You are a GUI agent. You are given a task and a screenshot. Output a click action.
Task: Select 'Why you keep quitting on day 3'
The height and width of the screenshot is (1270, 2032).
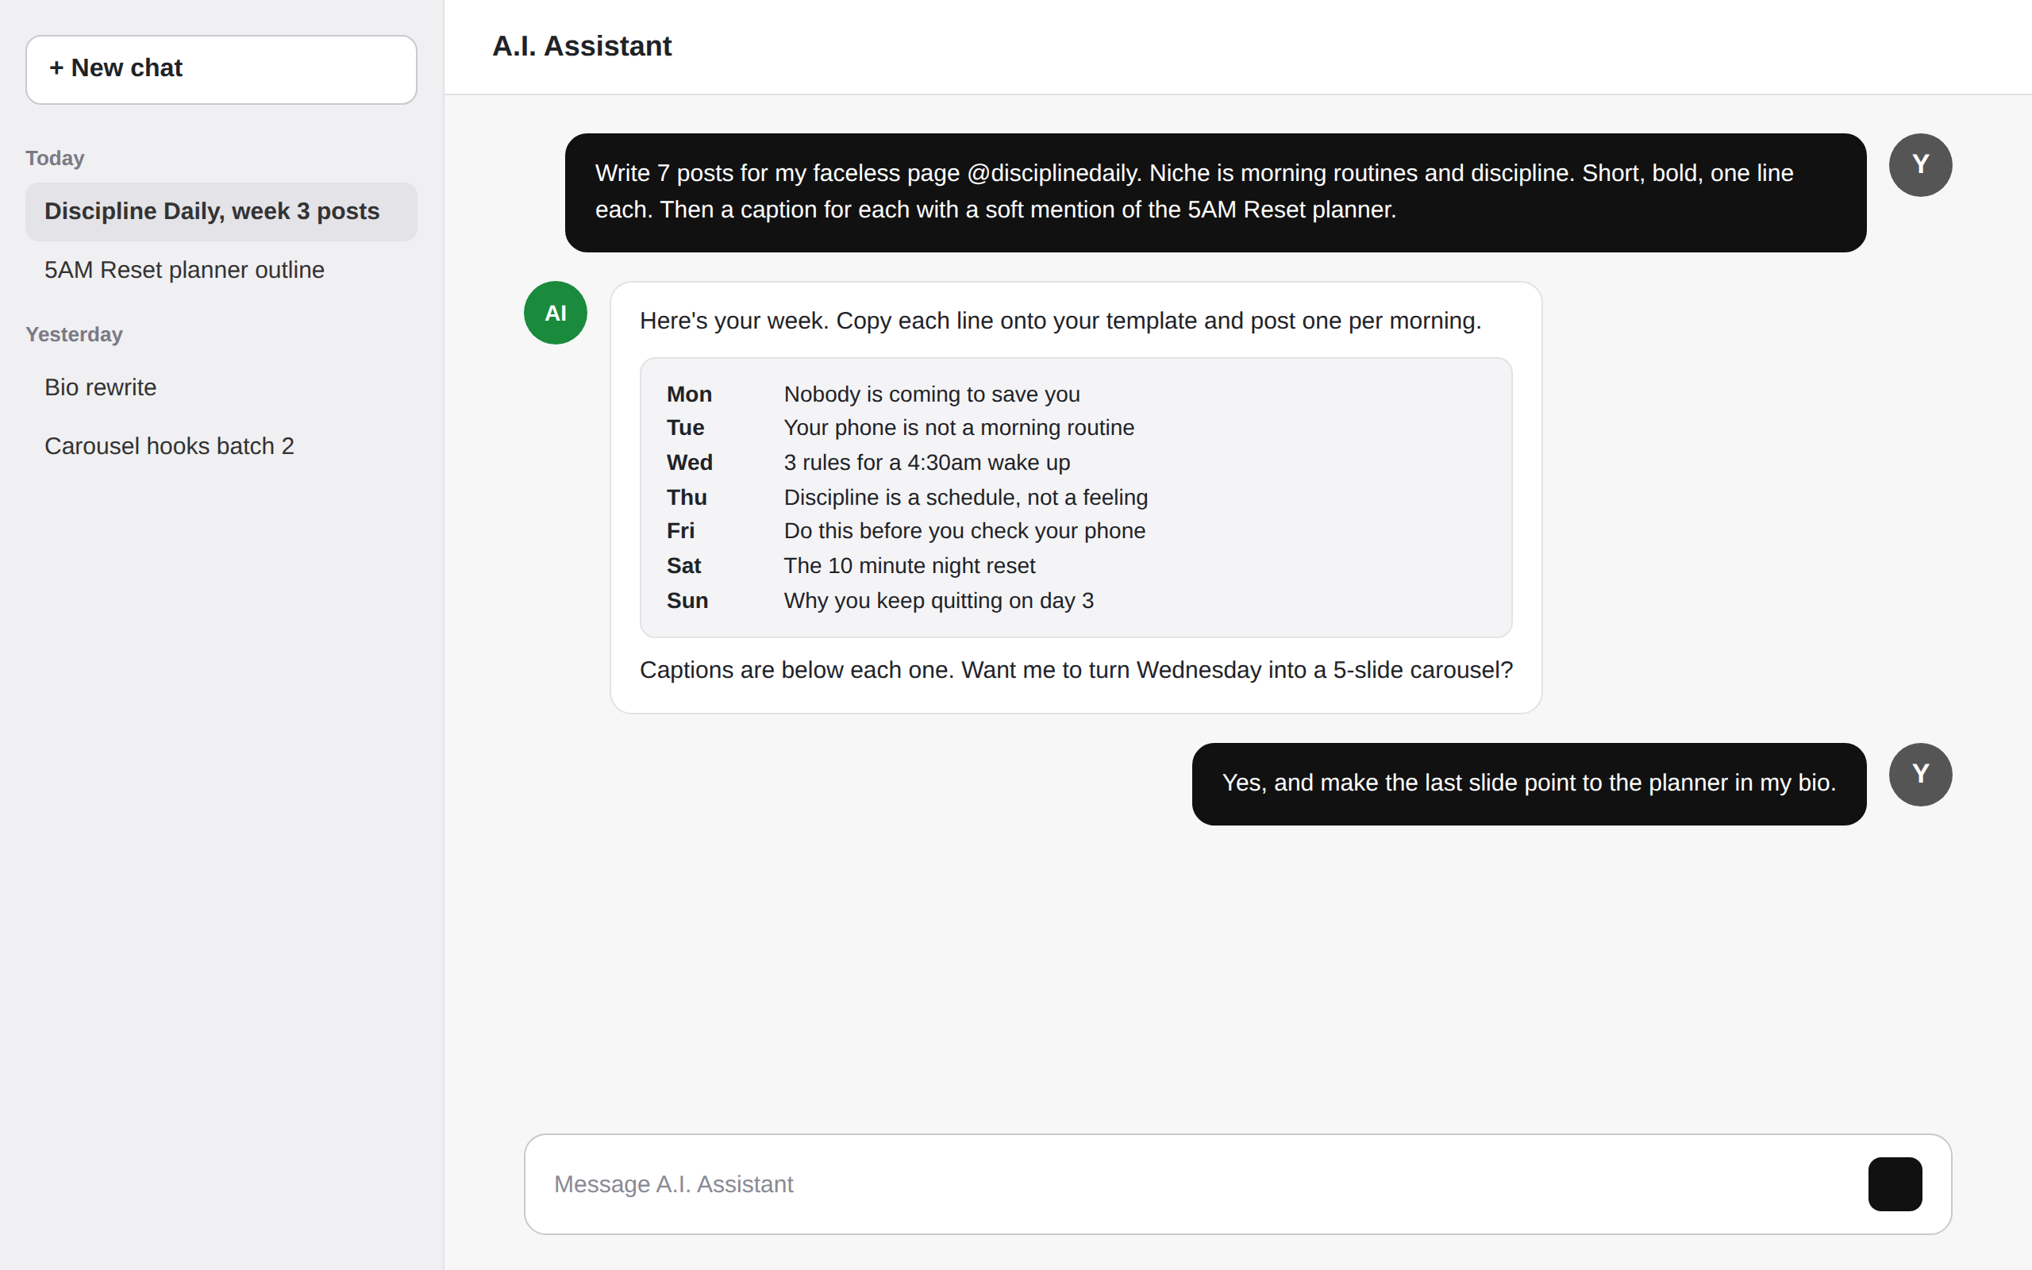click(x=939, y=601)
